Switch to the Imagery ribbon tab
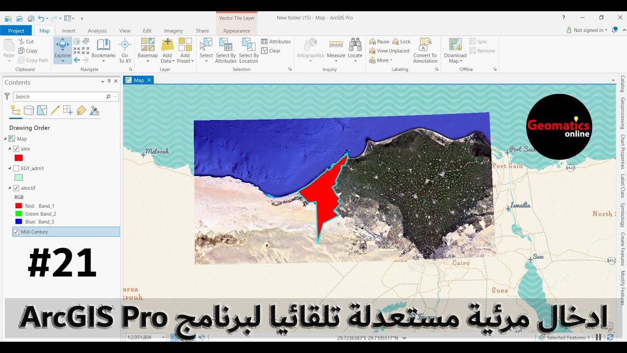This screenshot has width=627, height=353. point(173,30)
